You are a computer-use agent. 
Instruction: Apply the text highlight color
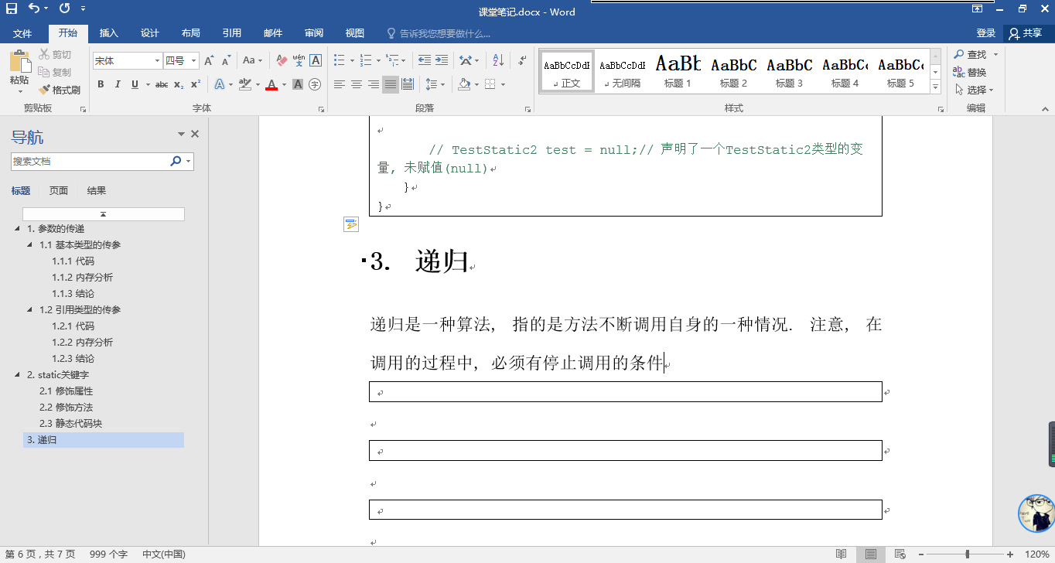coord(244,85)
